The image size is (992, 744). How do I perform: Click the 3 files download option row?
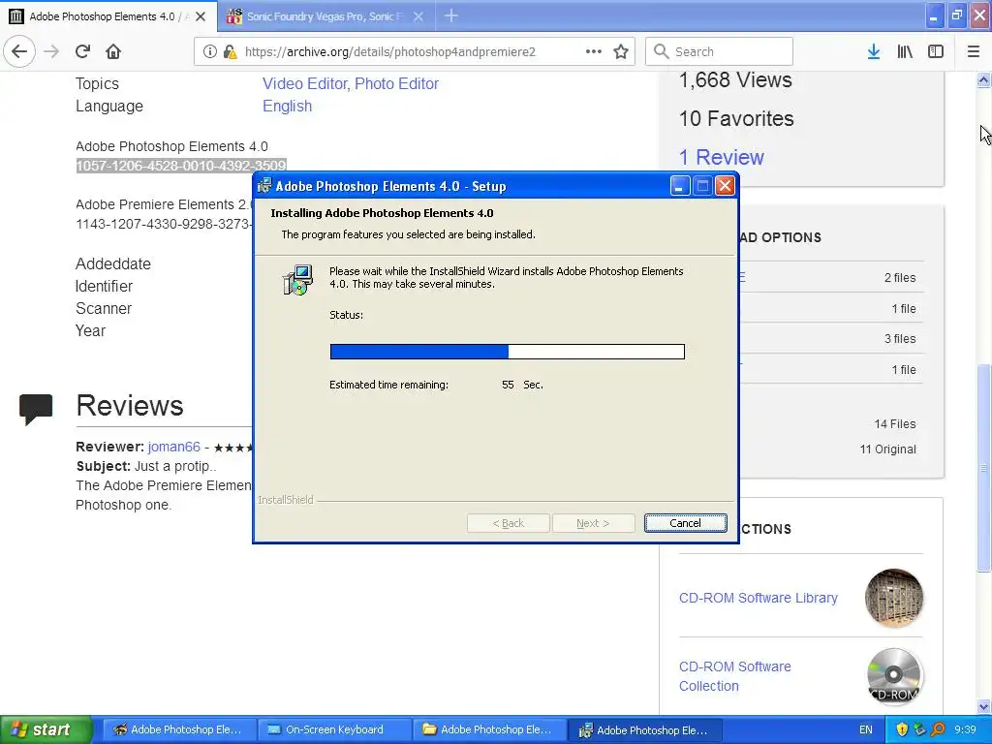(832, 338)
